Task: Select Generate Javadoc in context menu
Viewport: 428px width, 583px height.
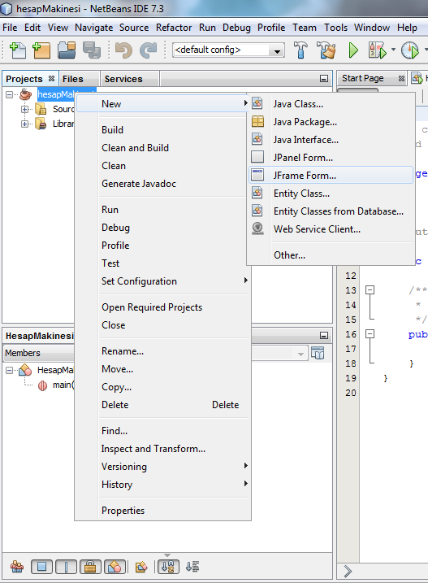Action: pos(162,183)
